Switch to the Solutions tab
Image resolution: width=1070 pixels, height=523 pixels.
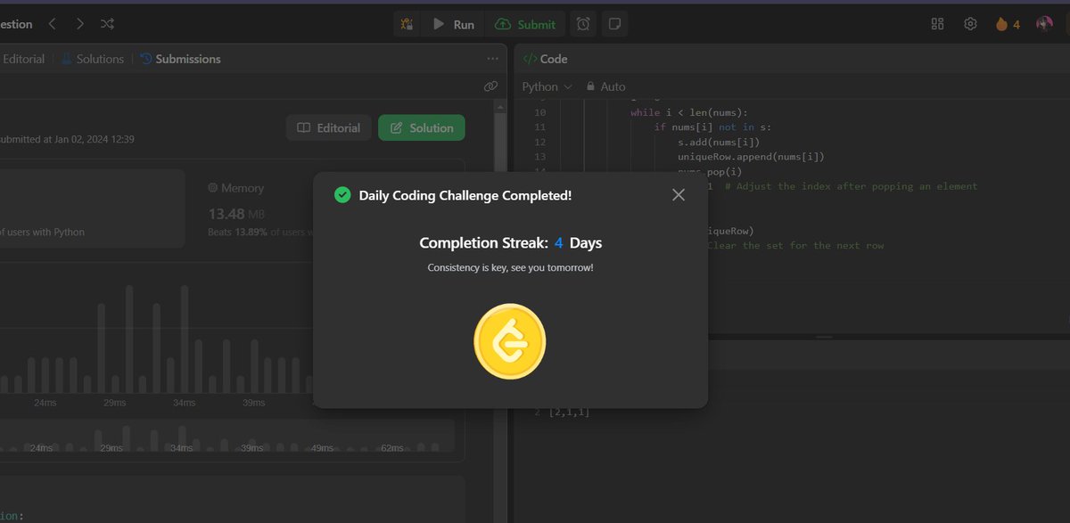(x=93, y=59)
